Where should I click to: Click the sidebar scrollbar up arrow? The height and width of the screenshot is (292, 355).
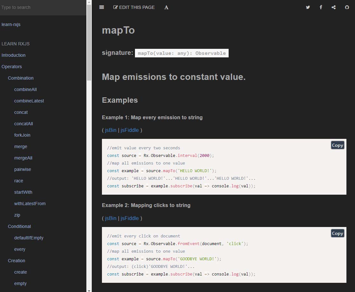89,2
